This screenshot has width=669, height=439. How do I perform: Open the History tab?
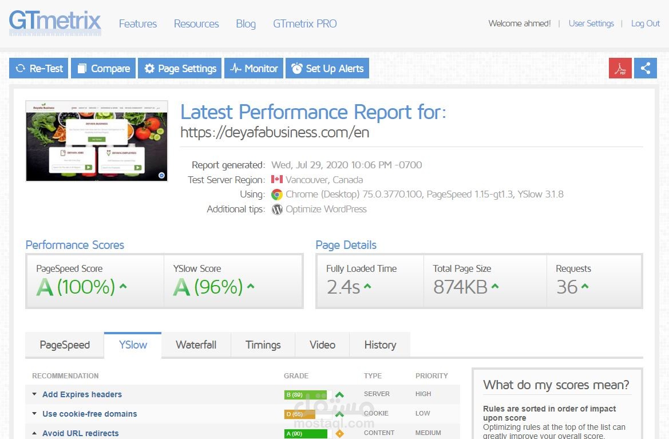point(380,345)
